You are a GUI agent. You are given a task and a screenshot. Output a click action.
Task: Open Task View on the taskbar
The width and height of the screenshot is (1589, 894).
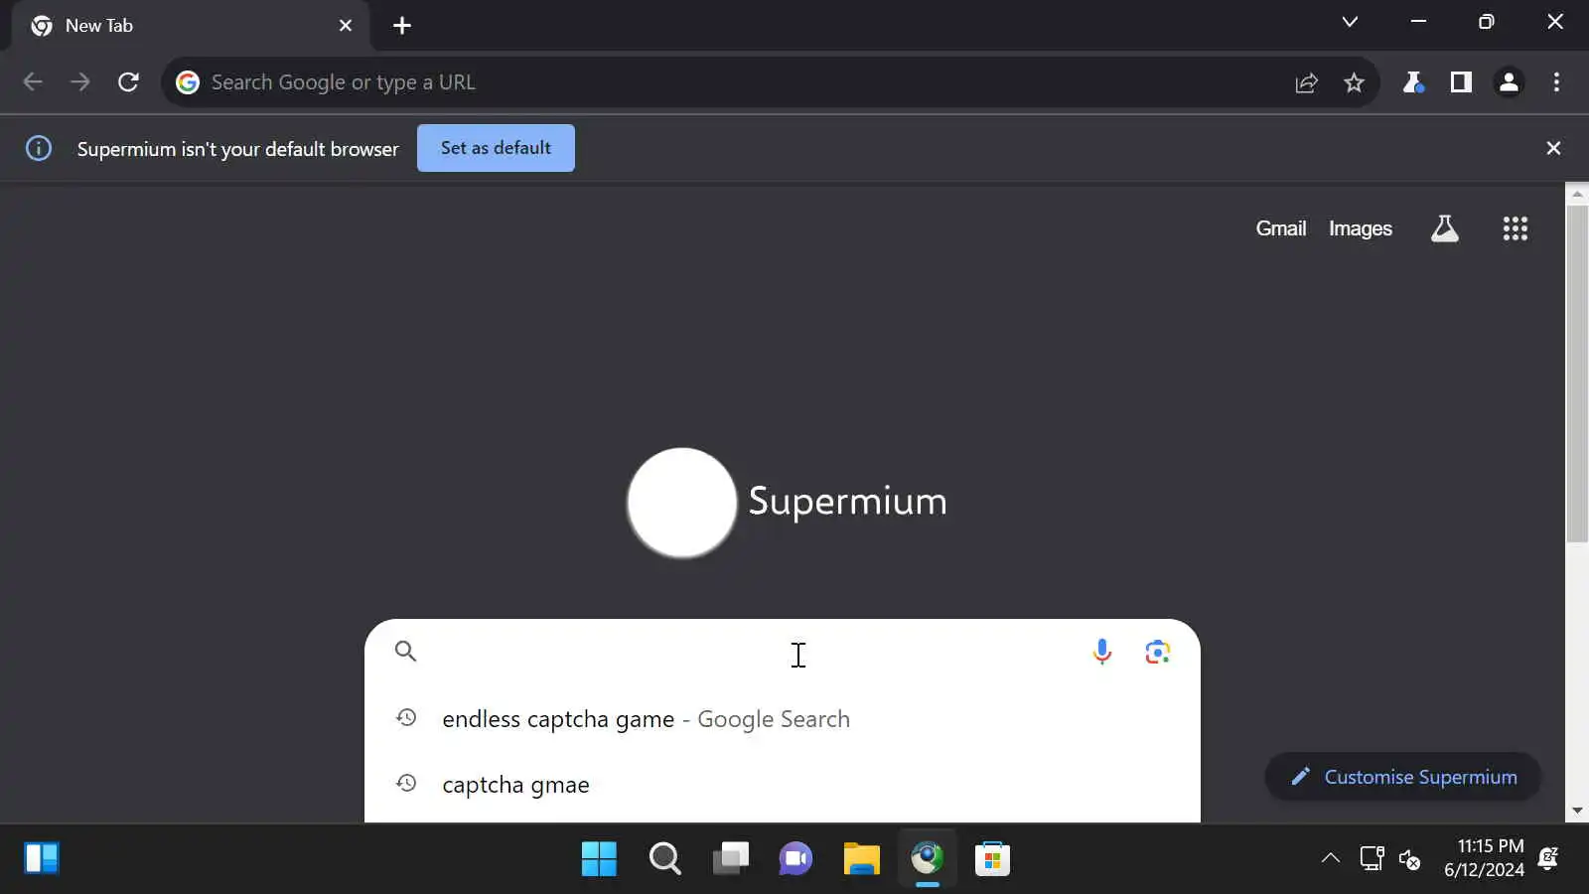(x=730, y=858)
